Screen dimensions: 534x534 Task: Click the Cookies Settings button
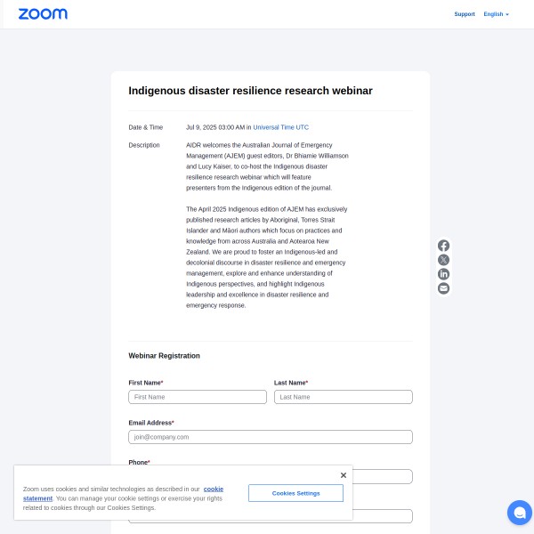(295, 493)
